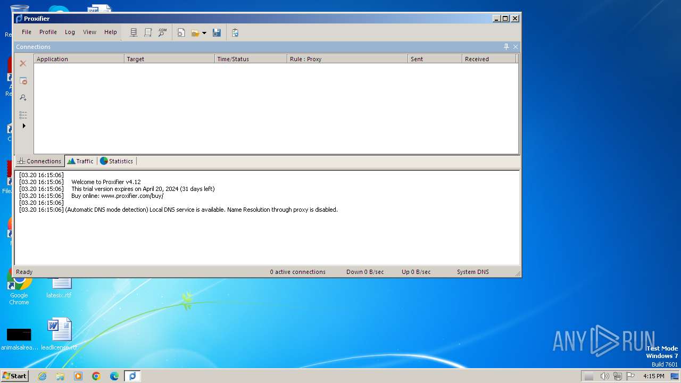Open the View menu
The width and height of the screenshot is (681, 383).
(89, 32)
